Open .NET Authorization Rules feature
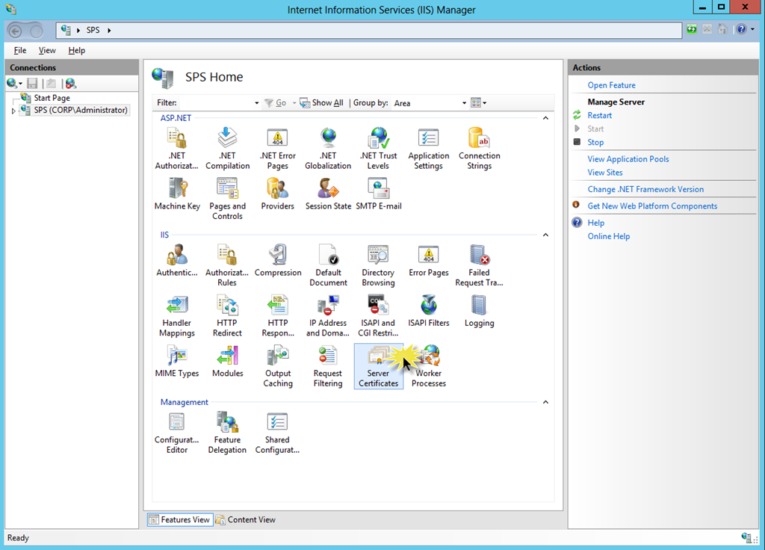765x550 pixels. tap(176, 149)
